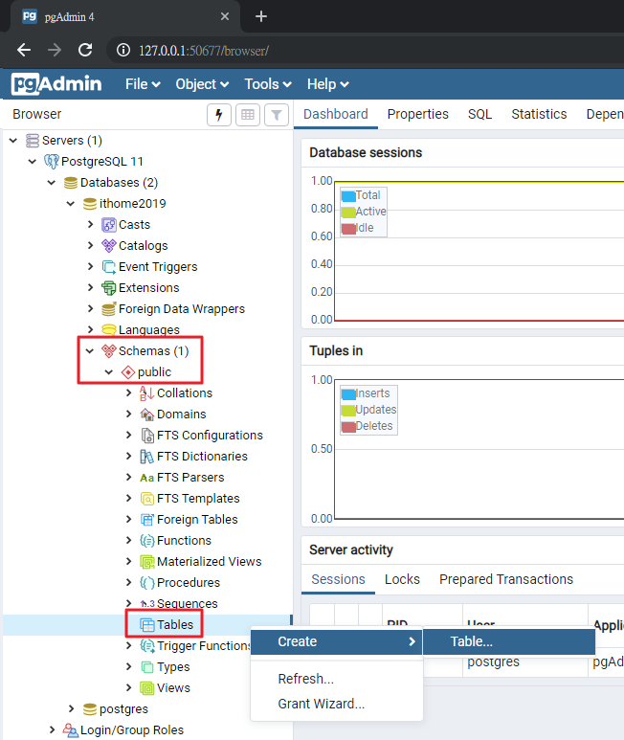Click the browser back arrow
The height and width of the screenshot is (740, 624).
click(x=24, y=50)
